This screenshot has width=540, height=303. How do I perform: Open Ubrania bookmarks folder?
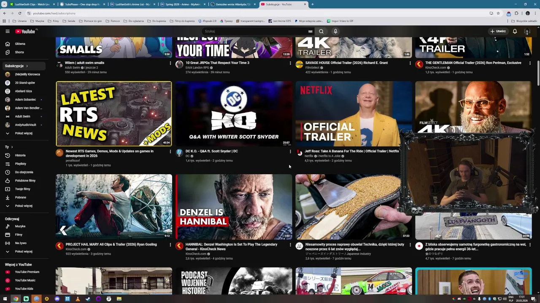click(x=19, y=21)
